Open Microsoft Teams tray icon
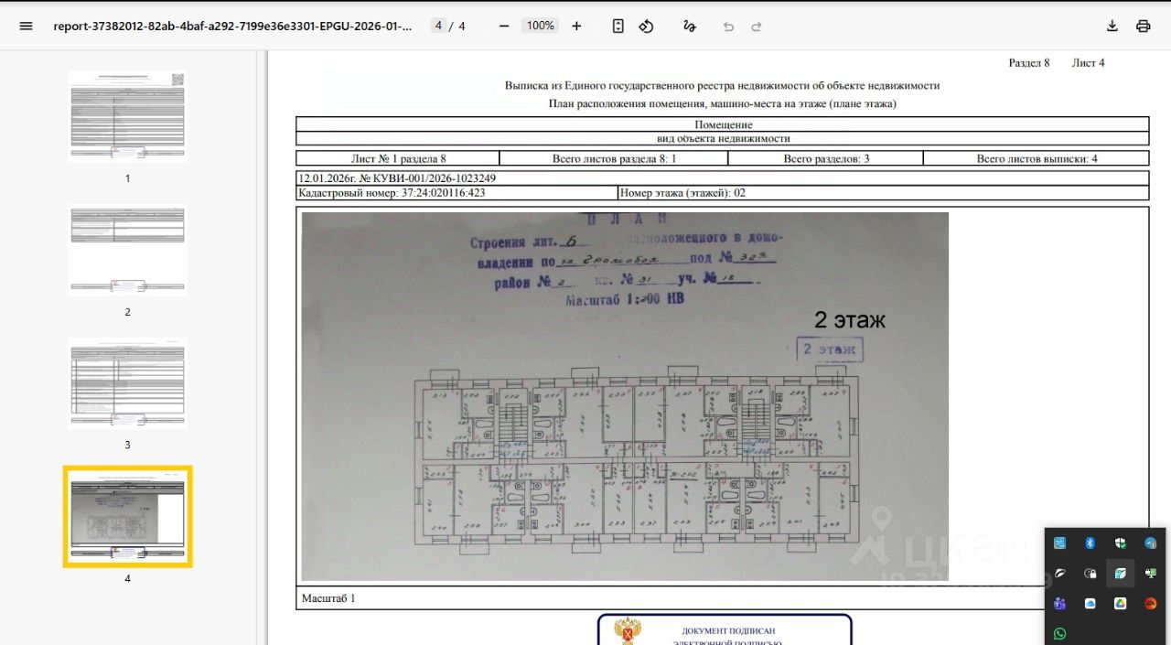The height and width of the screenshot is (645, 1171). tap(1060, 604)
